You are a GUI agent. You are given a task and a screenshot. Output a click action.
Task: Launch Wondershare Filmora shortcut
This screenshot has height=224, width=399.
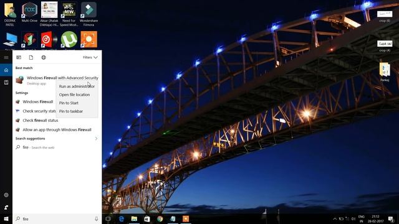pyautogui.click(x=89, y=14)
